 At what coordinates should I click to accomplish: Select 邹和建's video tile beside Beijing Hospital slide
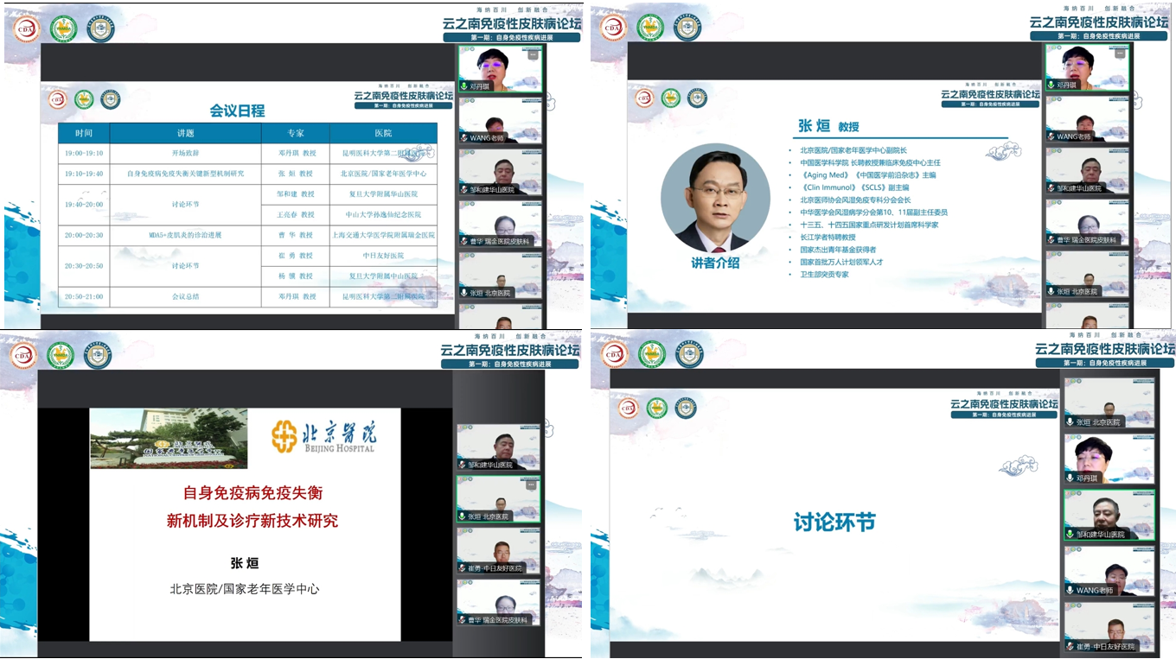pos(499,447)
